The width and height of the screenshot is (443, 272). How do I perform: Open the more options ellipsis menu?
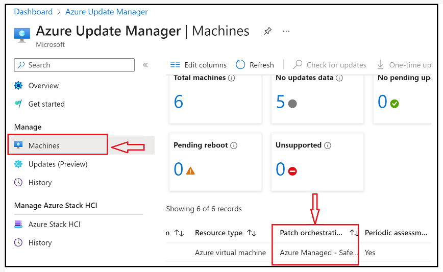[x=286, y=31]
